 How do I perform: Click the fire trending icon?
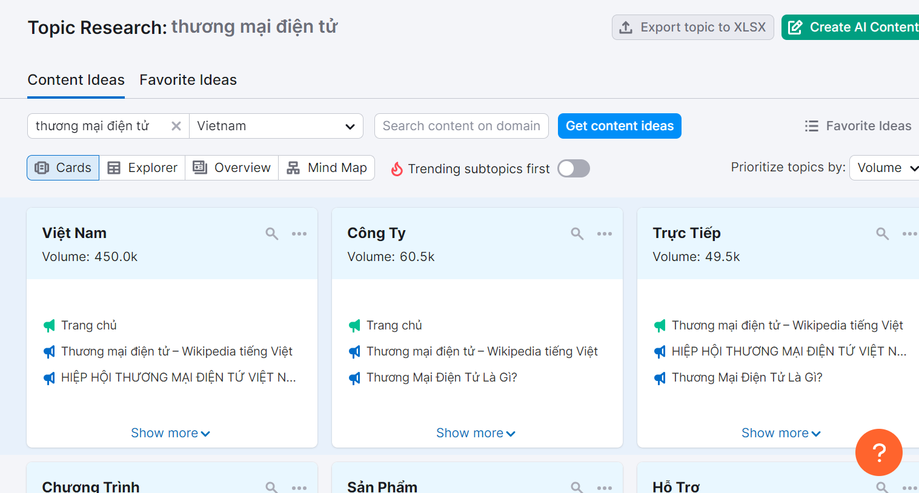[x=397, y=169]
